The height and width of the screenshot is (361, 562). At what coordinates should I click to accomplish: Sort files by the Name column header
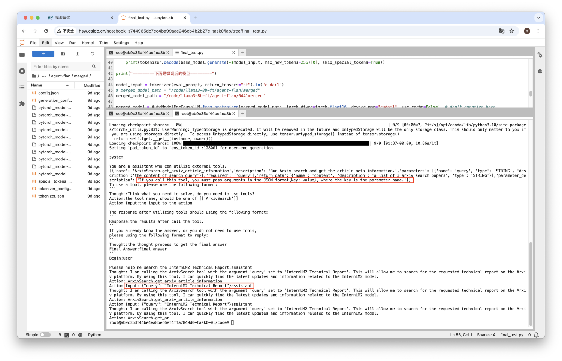point(51,85)
